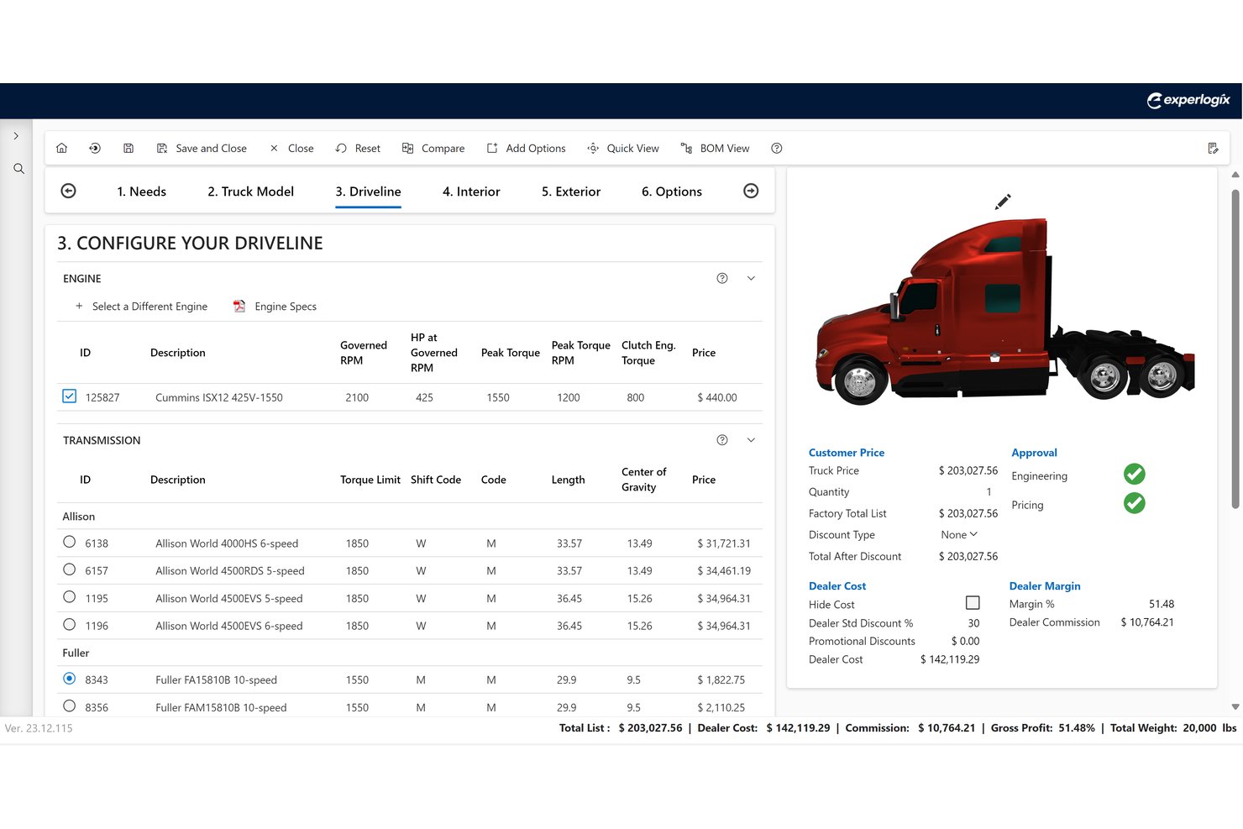The width and height of the screenshot is (1243, 829).
Task: Click Dealer Commission value $ 10,764.21
Action: tap(1147, 622)
